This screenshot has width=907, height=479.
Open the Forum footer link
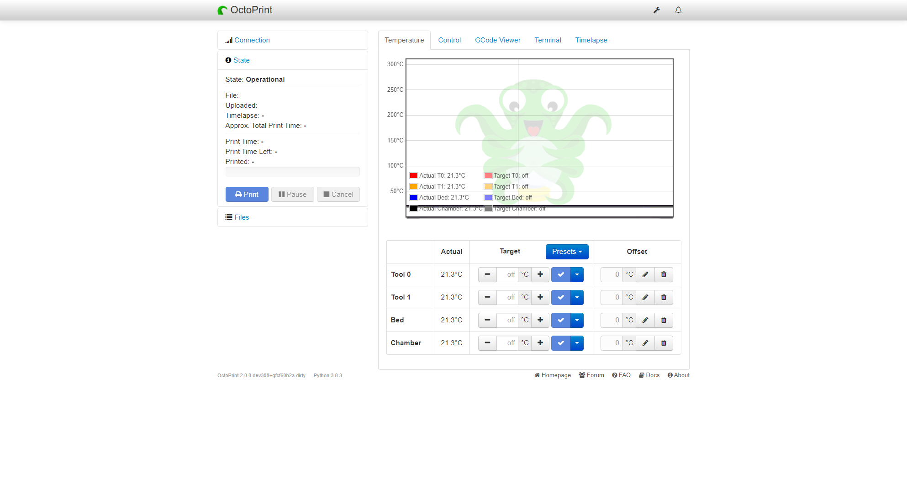[x=591, y=375]
